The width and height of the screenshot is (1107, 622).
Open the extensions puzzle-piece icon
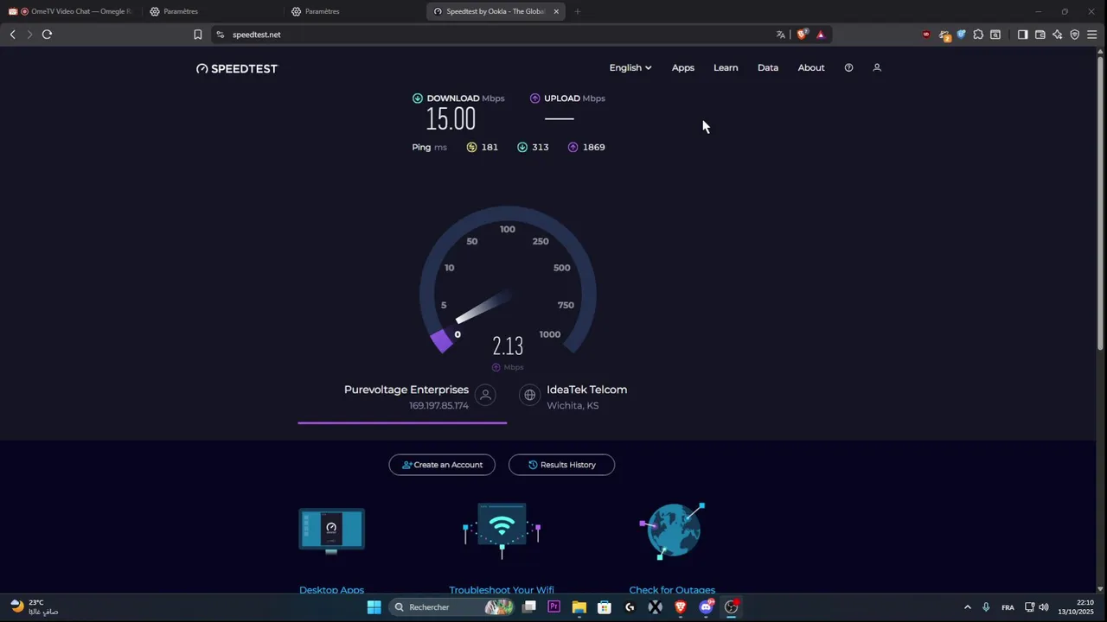click(x=978, y=35)
